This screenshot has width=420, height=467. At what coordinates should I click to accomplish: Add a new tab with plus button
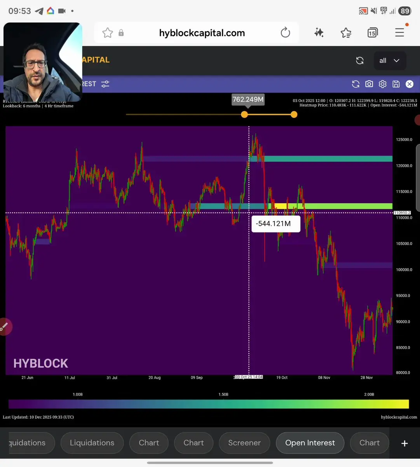[x=404, y=443]
